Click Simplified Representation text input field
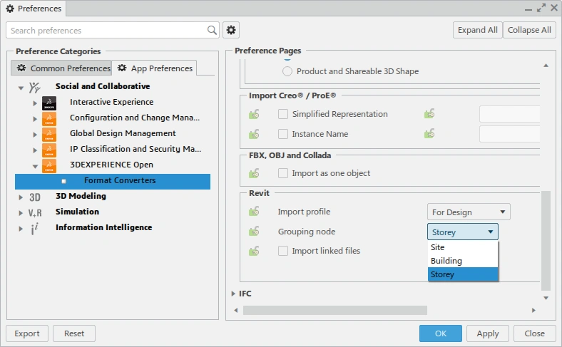This screenshot has width=562, height=347. coord(510,114)
